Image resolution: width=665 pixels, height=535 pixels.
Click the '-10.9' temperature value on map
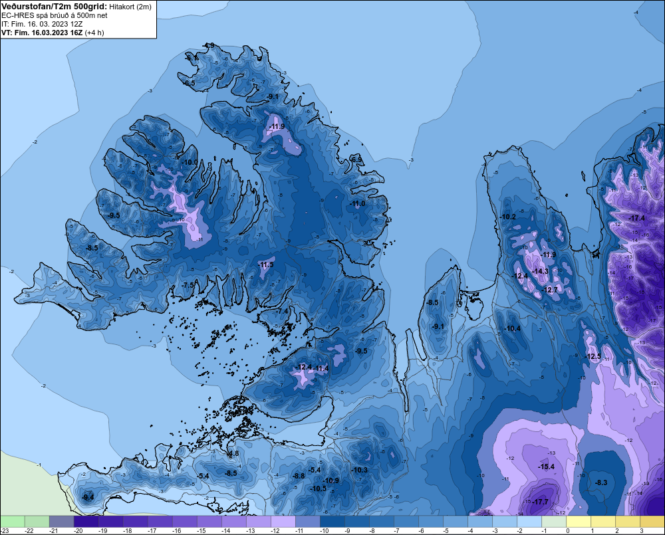click(x=331, y=481)
